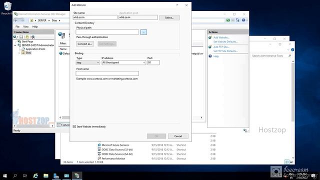Switch Explorer to large icons view
The height and width of the screenshot is (180, 320).
point(292,162)
